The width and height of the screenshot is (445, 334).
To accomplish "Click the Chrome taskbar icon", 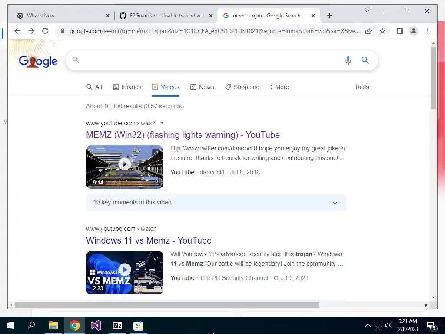I will point(74,325).
